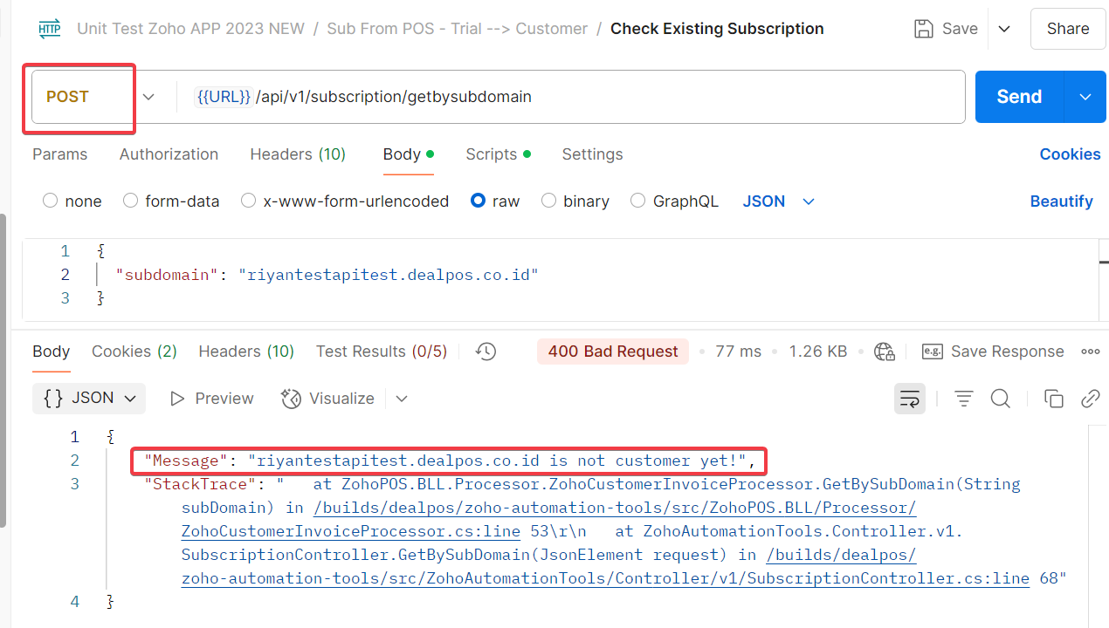Click the Share button
This screenshot has height=628, width=1109.
(x=1068, y=29)
